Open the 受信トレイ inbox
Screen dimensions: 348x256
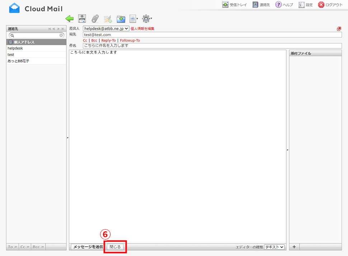coord(235,5)
